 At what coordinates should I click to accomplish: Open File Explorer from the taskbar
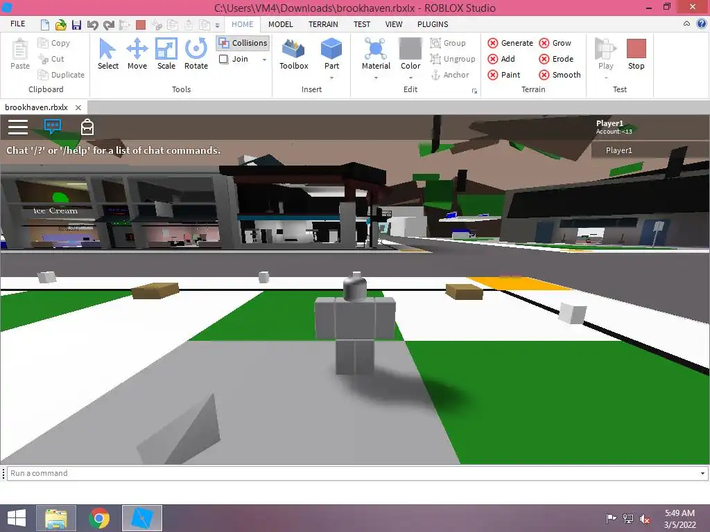click(55, 518)
